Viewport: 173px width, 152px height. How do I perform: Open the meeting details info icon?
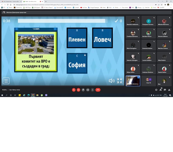click(x=156, y=90)
